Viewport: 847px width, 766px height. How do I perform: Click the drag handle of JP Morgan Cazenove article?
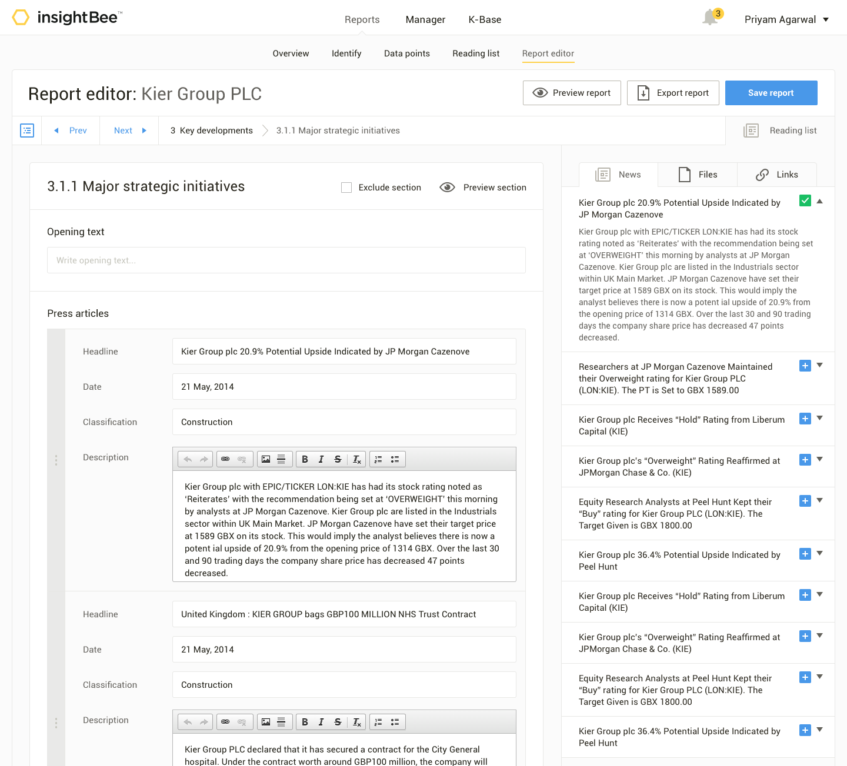tap(56, 460)
